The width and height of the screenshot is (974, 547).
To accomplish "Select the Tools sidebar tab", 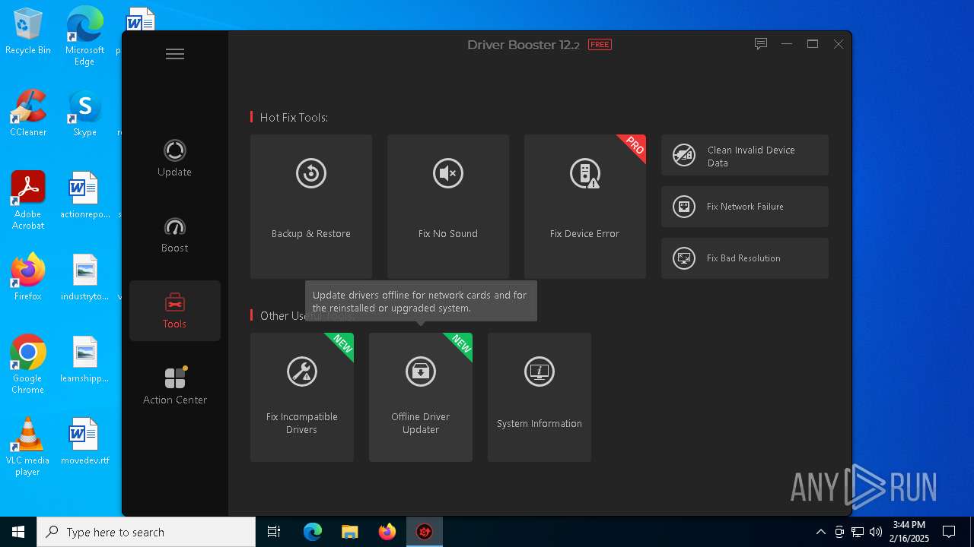I will tap(174, 311).
